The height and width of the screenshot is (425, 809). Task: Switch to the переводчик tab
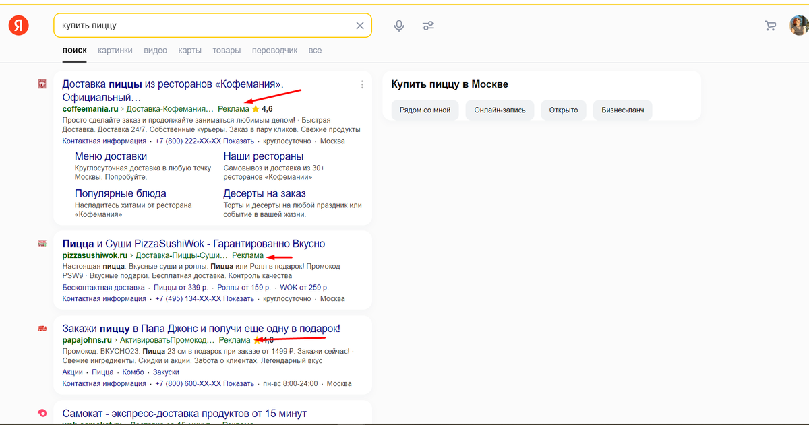pyautogui.click(x=274, y=51)
